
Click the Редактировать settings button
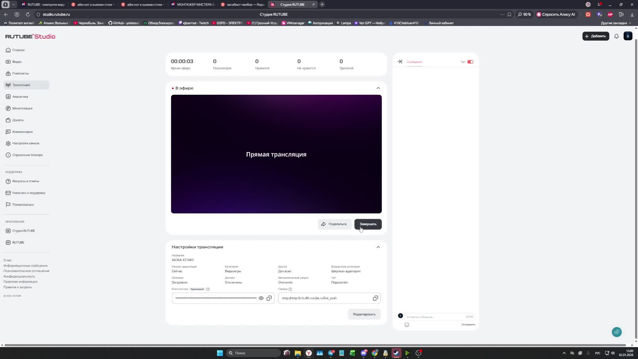coord(364,314)
